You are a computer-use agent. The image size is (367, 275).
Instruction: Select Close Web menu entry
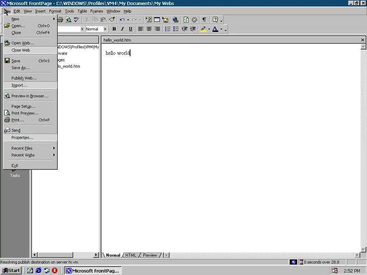(x=30, y=50)
